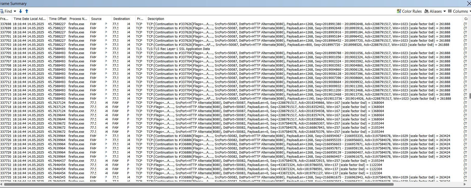This screenshot has width=471, height=188.
Task: Open Color Rules
Action: [409, 11]
